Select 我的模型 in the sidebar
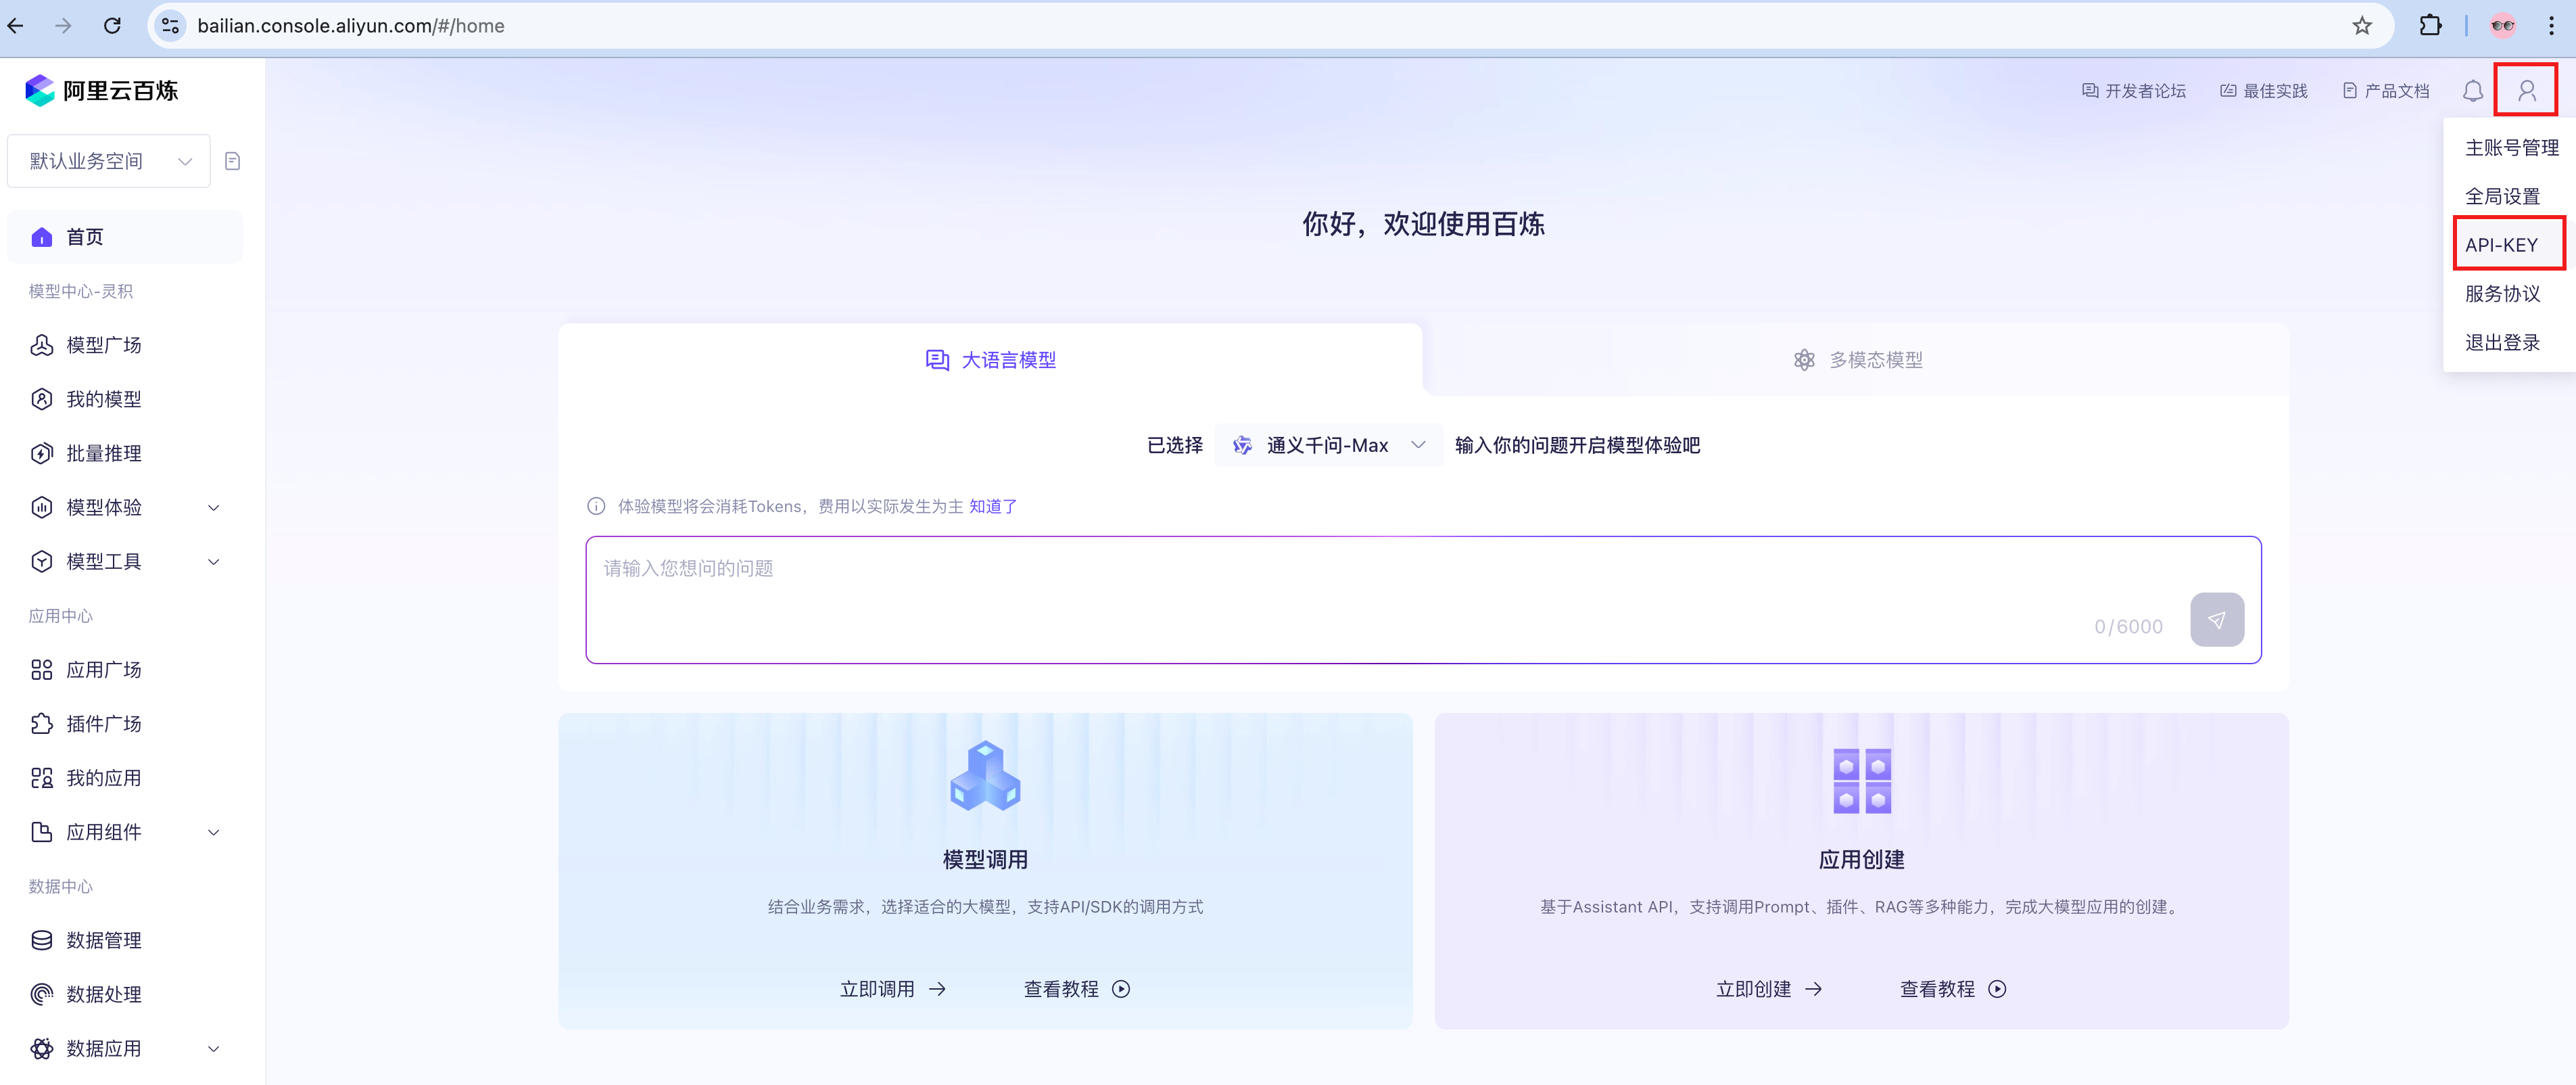Screen dimensions: 2576x1085 coord(103,398)
